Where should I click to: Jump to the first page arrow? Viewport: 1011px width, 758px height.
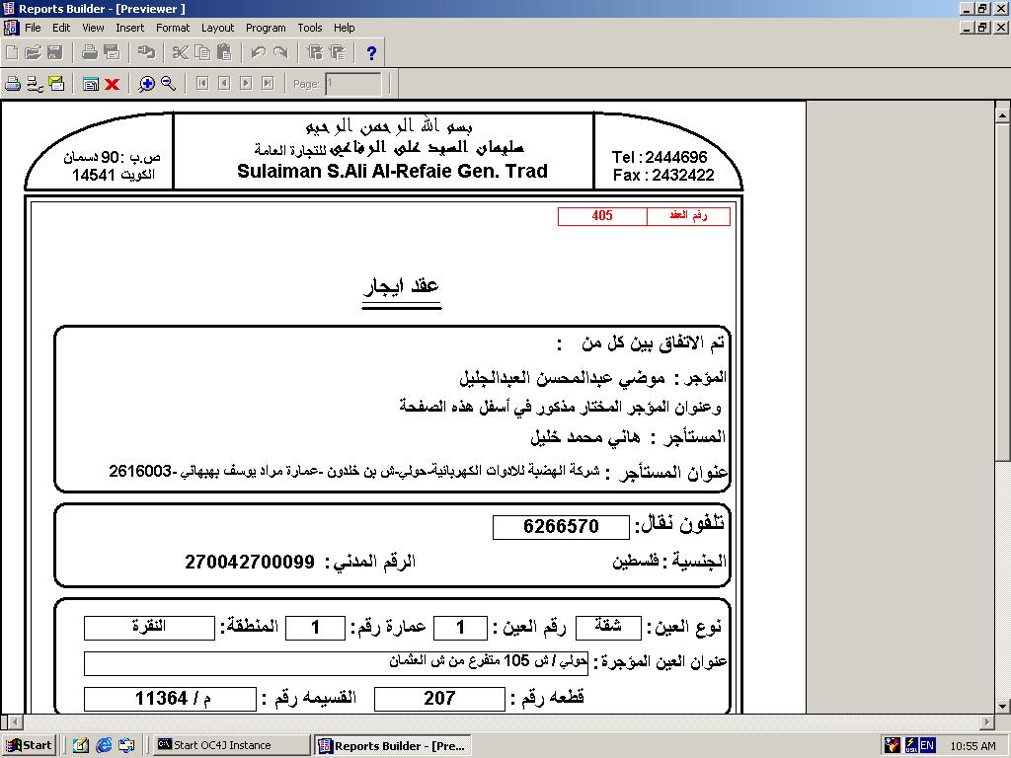point(202,84)
